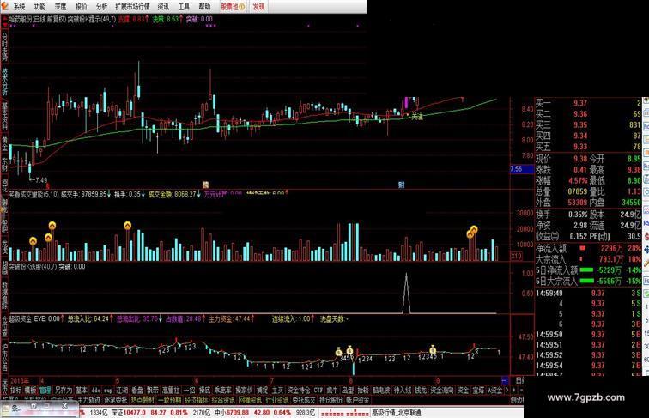Open the 网摘资讯 tab
This screenshot has height=418, width=649.
tap(250, 400)
